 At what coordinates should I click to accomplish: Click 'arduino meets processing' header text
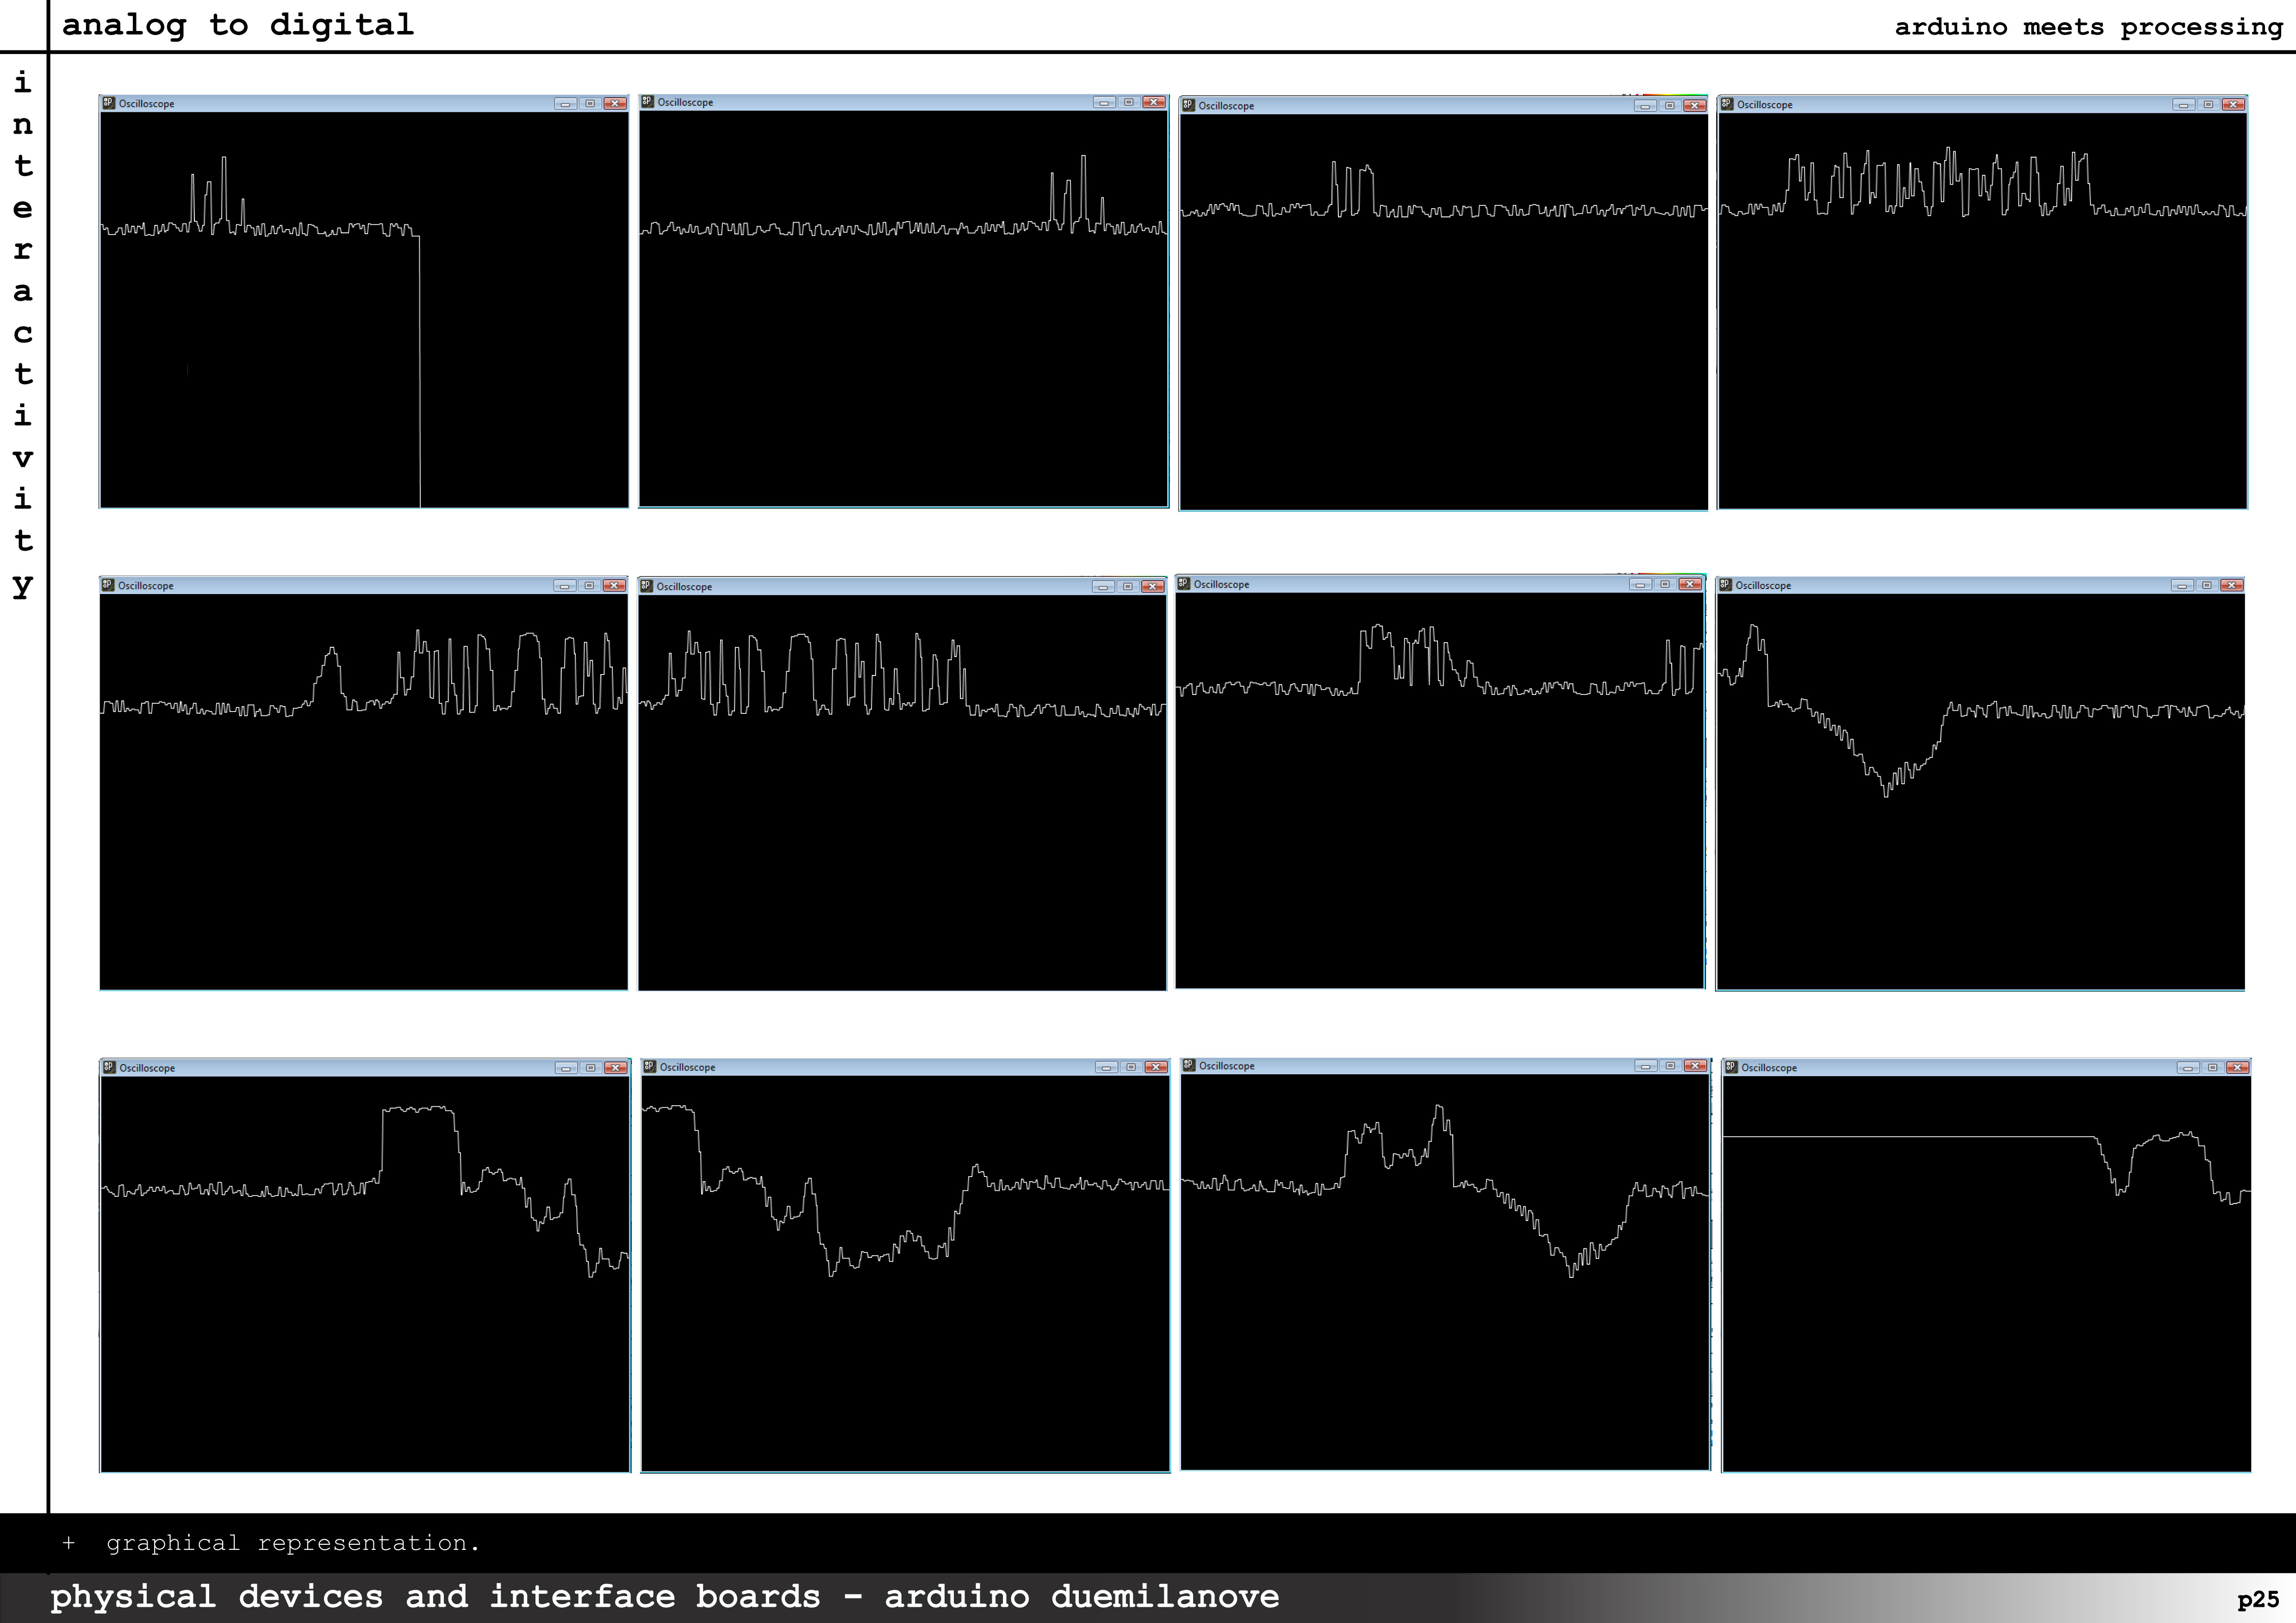click(2088, 27)
